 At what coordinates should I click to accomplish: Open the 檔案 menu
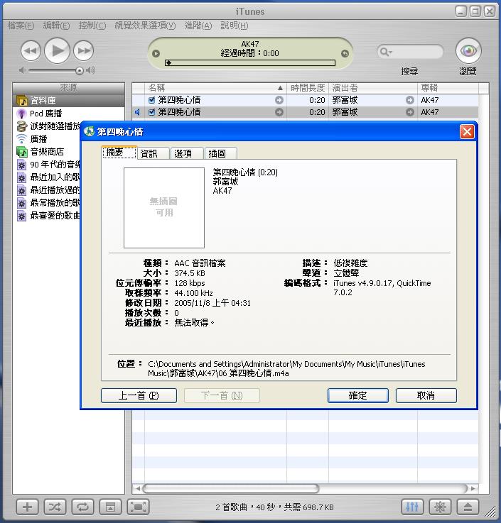coord(21,26)
